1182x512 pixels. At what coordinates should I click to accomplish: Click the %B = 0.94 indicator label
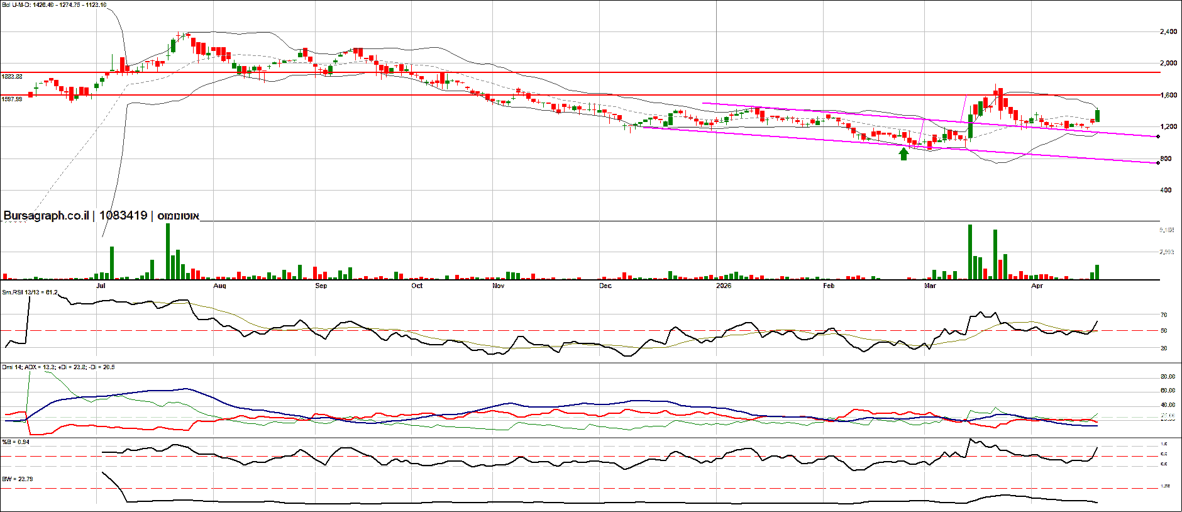tap(16, 442)
